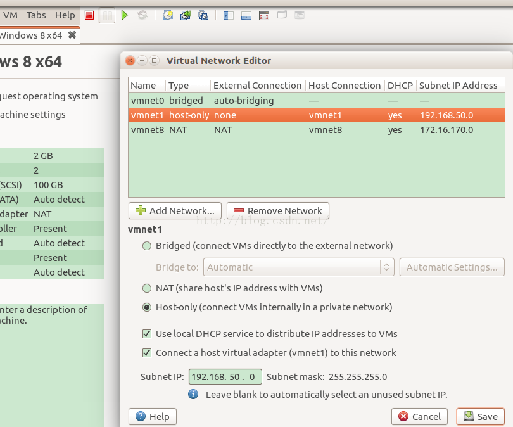The height and width of the screenshot is (427, 513).
Task: Click the green Power On play icon
Action: [x=124, y=15]
